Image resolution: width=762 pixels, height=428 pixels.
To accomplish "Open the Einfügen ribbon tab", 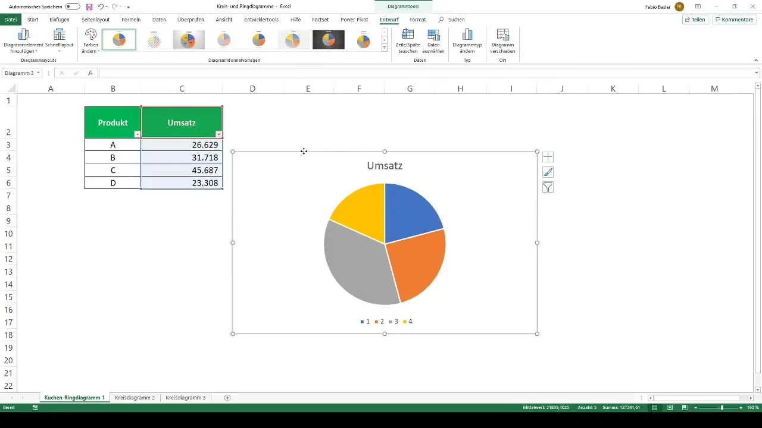I will [x=60, y=20].
